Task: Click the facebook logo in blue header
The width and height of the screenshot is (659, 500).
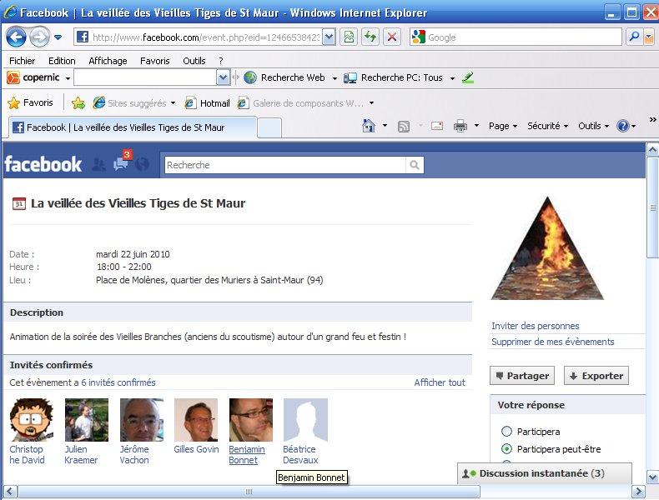Action: [x=43, y=164]
